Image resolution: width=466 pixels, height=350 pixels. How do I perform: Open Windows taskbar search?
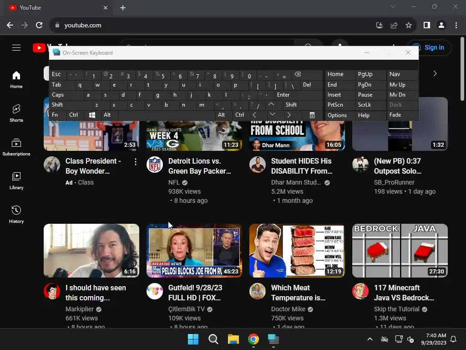pyautogui.click(x=213, y=339)
